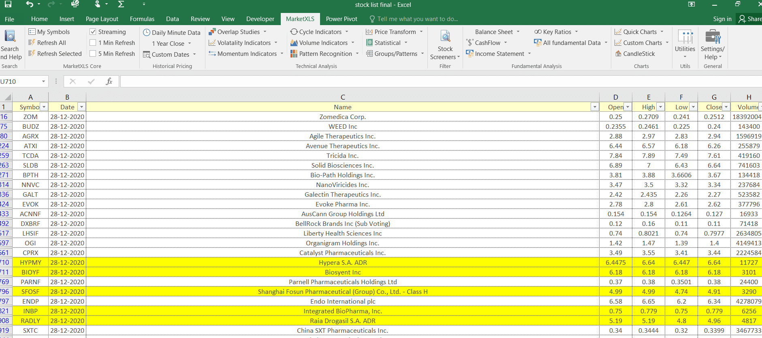762x338 pixels.
Task: Switch to the Home tab
Action: point(39,19)
